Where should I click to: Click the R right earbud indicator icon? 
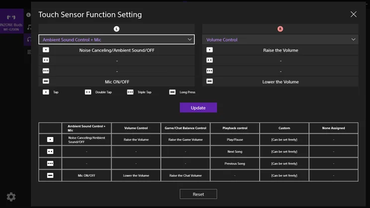[x=280, y=29]
